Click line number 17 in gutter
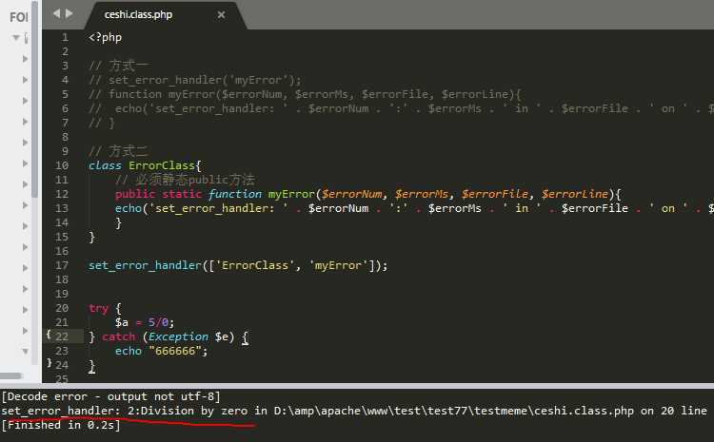This screenshot has width=714, height=442. tap(62, 265)
